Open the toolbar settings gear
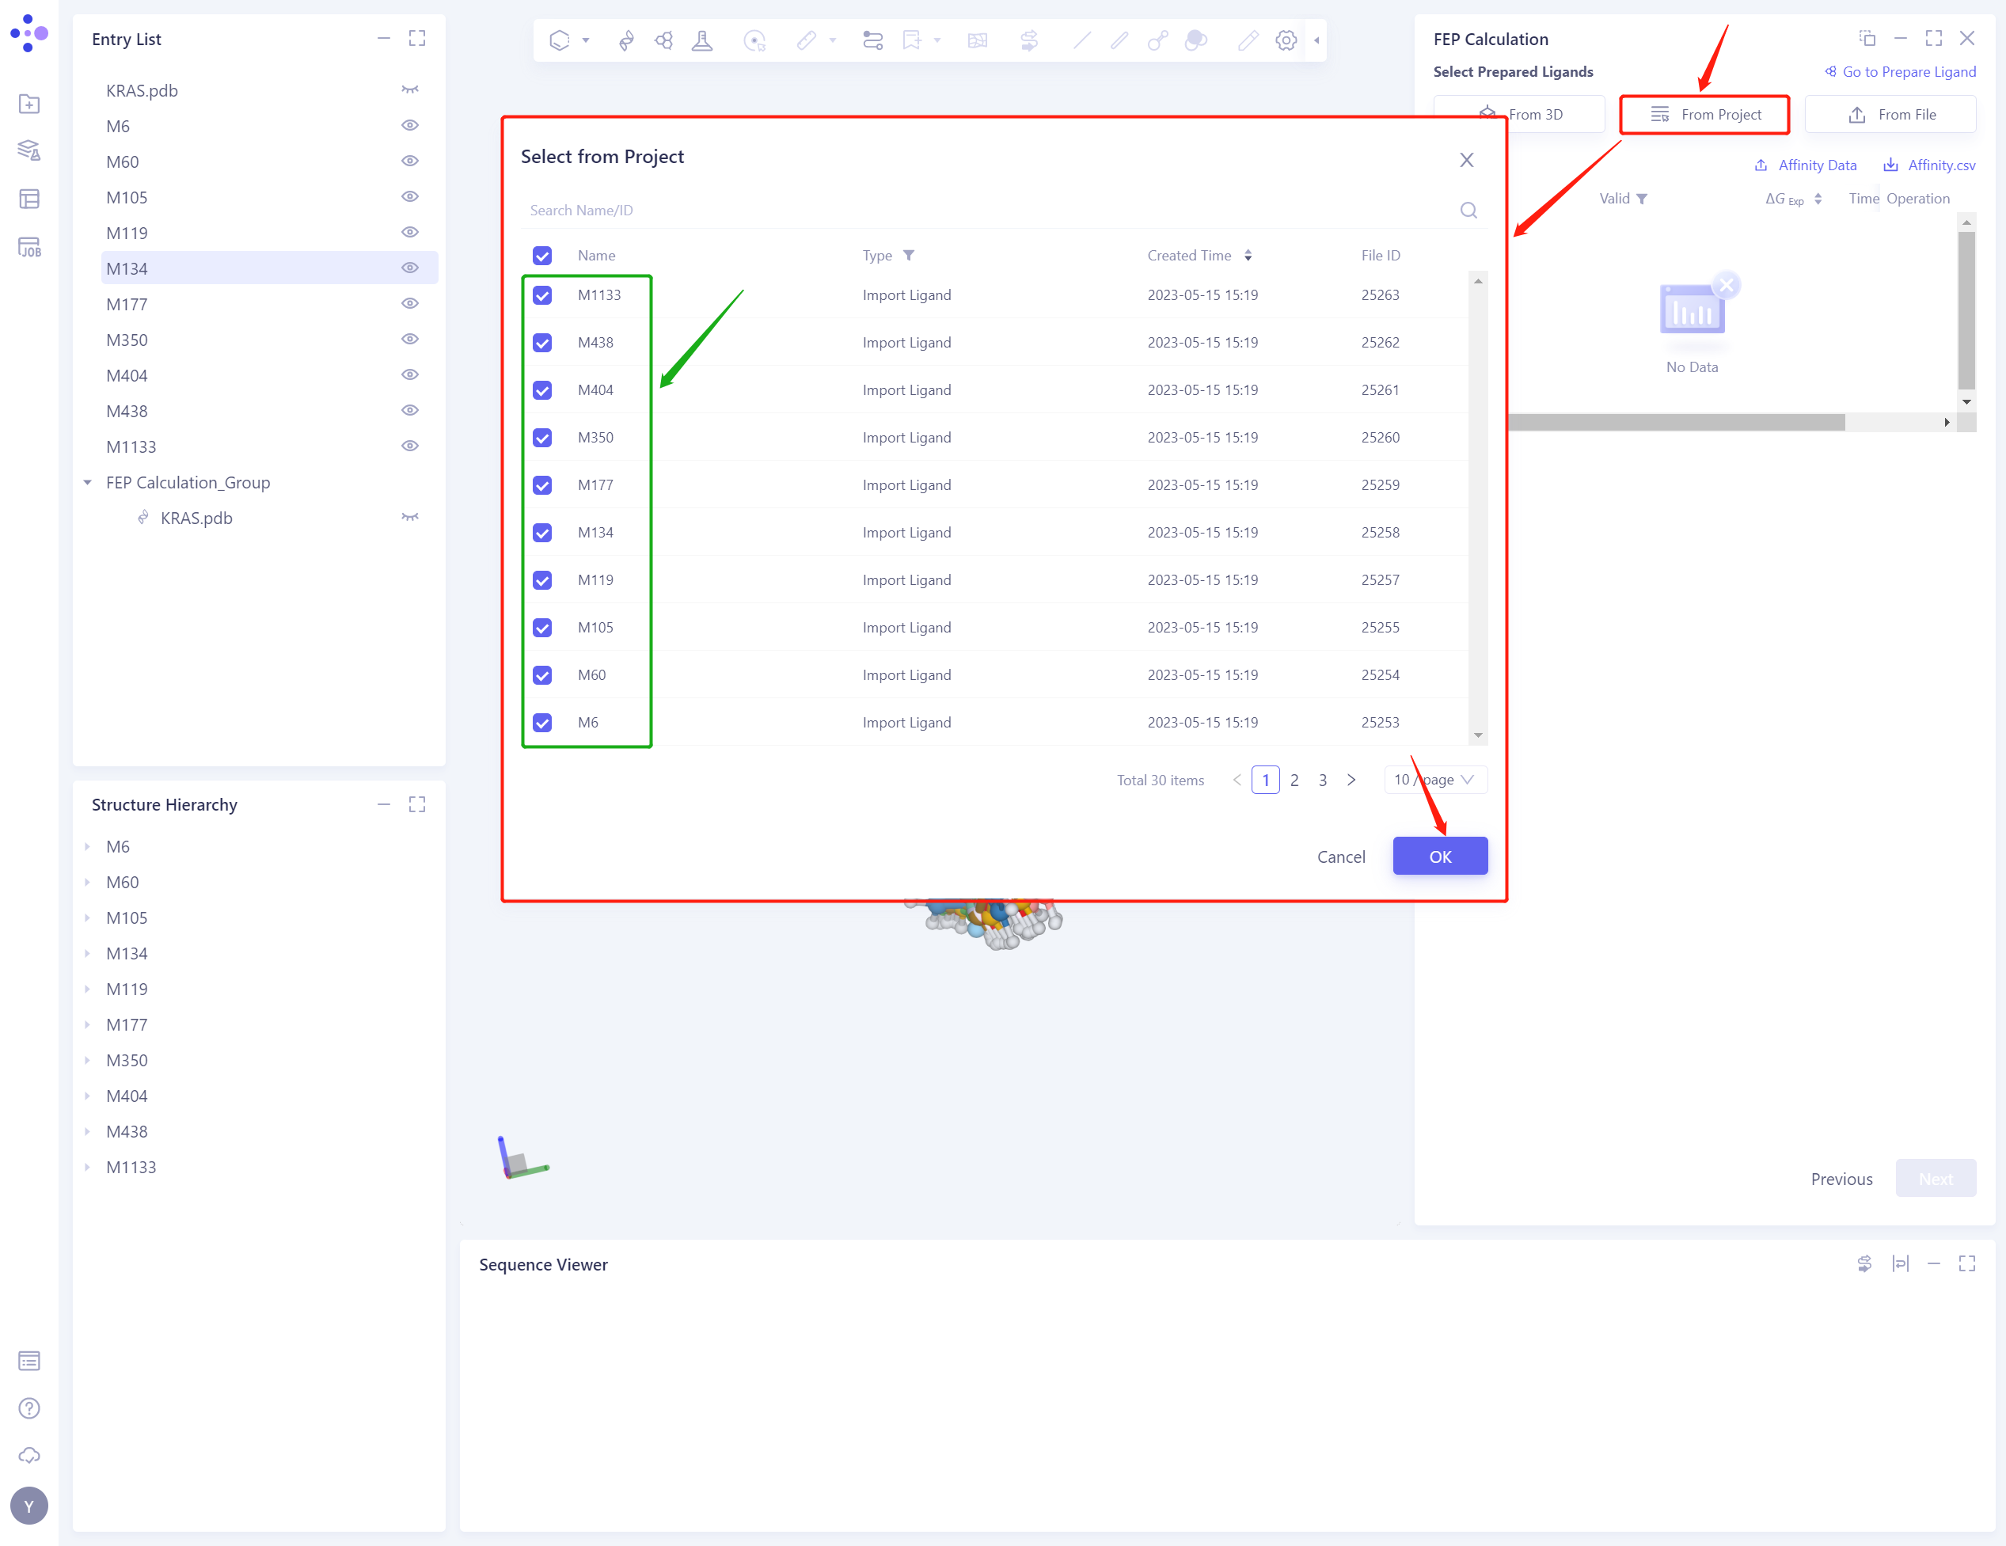The width and height of the screenshot is (2006, 1546). [1286, 40]
